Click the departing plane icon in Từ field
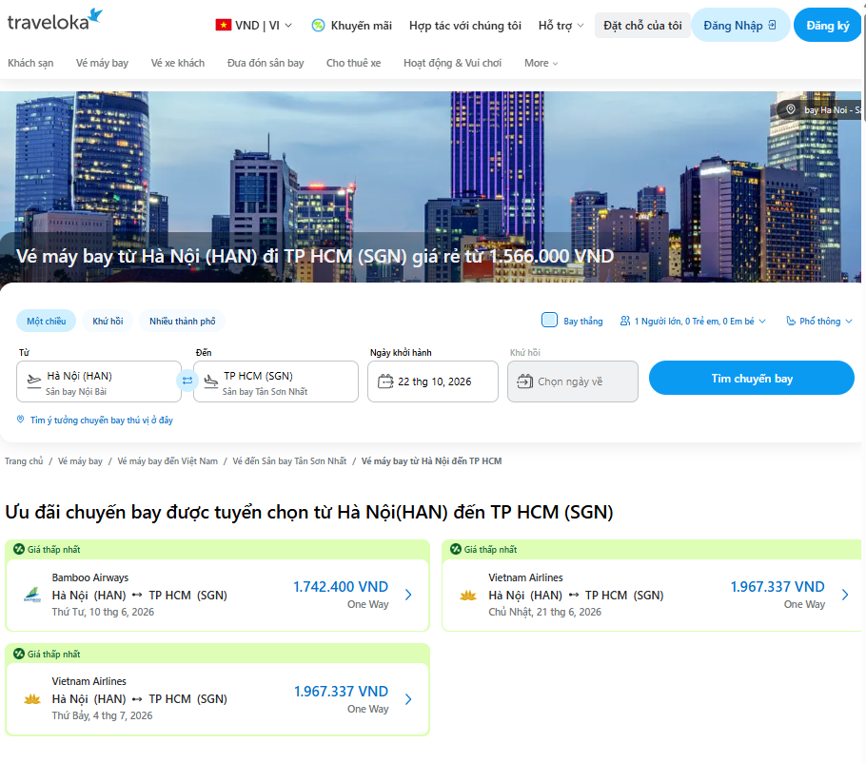Screen dimensions: 866x763 (34, 381)
